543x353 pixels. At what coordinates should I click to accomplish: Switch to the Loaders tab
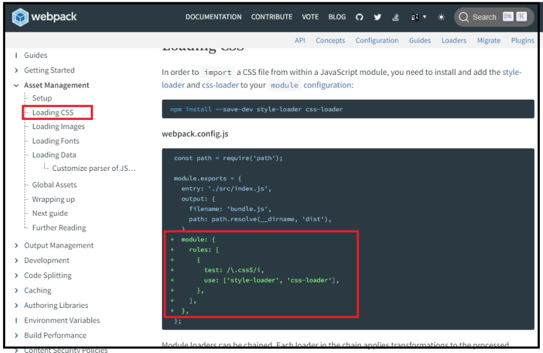click(x=454, y=41)
